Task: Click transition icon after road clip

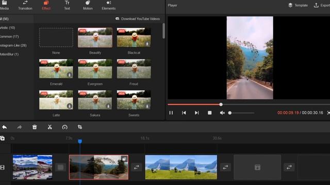Action: coord(137,167)
